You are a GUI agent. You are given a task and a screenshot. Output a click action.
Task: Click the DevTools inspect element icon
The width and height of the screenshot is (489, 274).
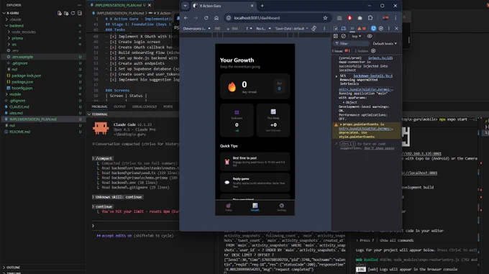(x=336, y=28)
